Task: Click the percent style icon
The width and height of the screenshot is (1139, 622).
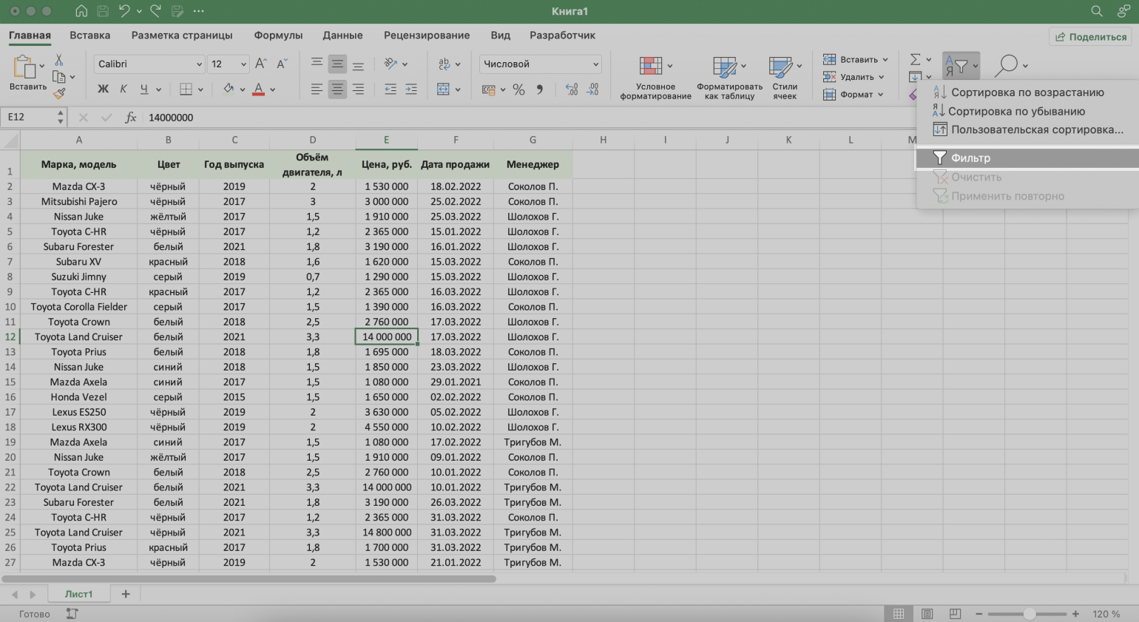Action: click(x=518, y=89)
